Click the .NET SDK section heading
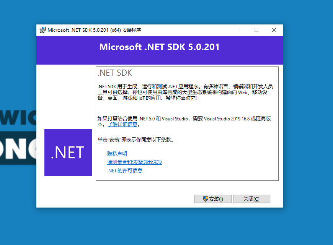333x245 pixels. pyautogui.click(x=115, y=73)
